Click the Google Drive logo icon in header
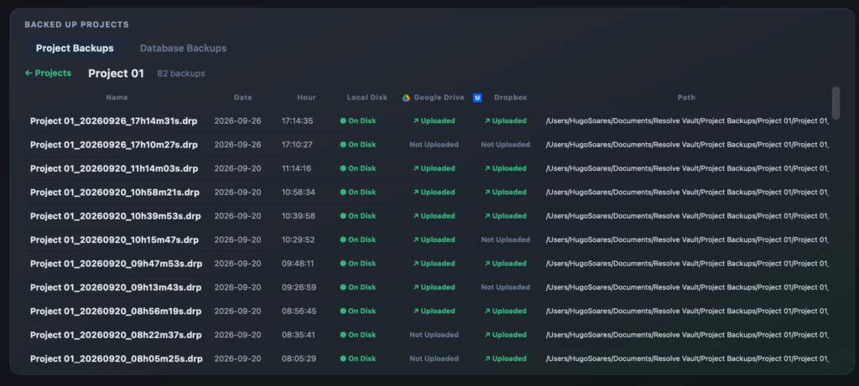The width and height of the screenshot is (859, 386). [x=406, y=98]
